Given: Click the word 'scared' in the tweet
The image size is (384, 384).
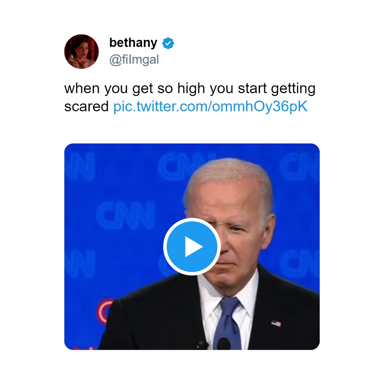Looking at the screenshot, I should pos(86,107).
